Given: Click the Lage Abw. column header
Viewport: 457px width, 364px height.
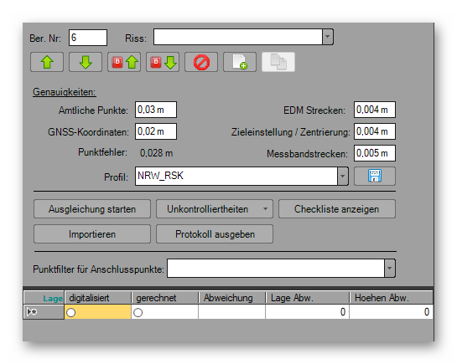Looking at the screenshot, I should [x=307, y=298].
